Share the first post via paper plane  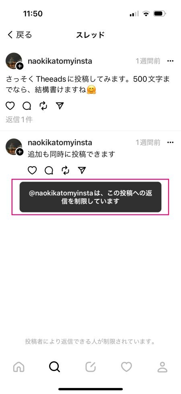pyautogui.click(x=60, y=106)
